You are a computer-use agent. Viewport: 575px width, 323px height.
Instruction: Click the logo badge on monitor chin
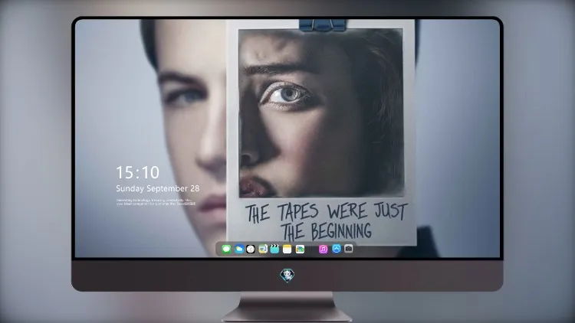287,276
